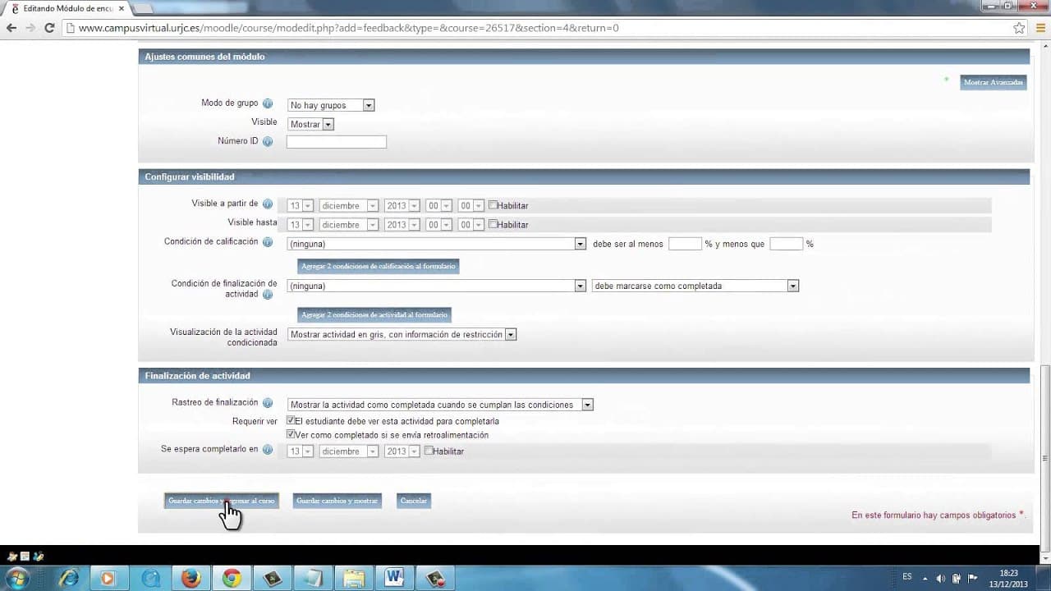The image size is (1051, 591).
Task: Open the Condición de finalización (ninguna) dropdown
Action: (436, 286)
